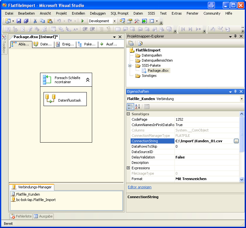Screen dimensions: 246x228
Task: Switch to the Ereignishandler tab
Action: [65, 44]
